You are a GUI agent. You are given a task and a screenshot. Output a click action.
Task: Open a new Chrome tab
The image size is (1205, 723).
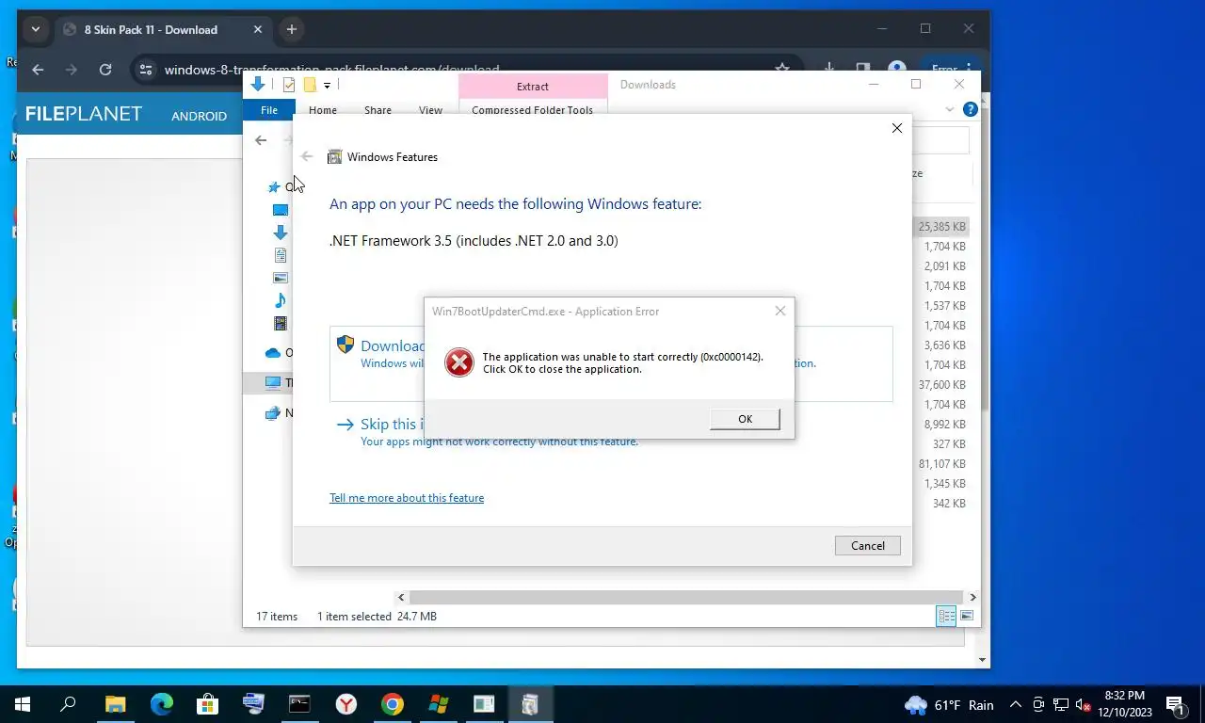tap(292, 29)
